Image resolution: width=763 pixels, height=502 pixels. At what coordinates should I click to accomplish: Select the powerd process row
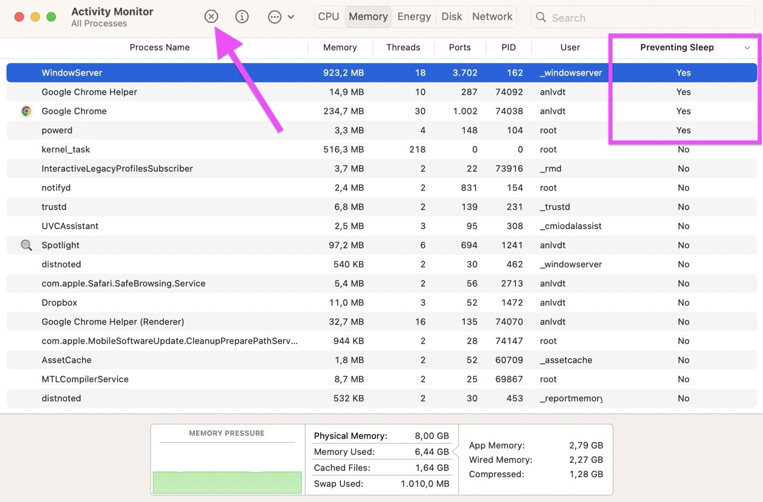point(381,130)
